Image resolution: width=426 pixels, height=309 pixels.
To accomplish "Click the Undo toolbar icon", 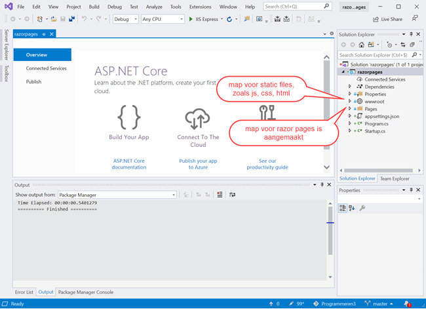I will [85, 19].
